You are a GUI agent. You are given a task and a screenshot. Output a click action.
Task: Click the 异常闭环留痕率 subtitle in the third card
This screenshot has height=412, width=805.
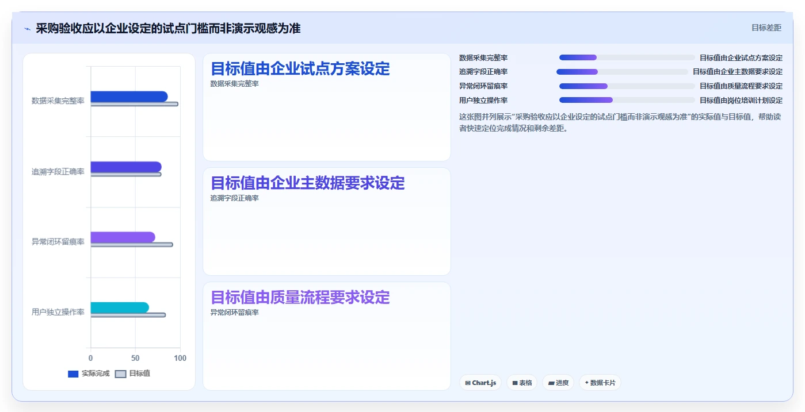(x=235, y=313)
